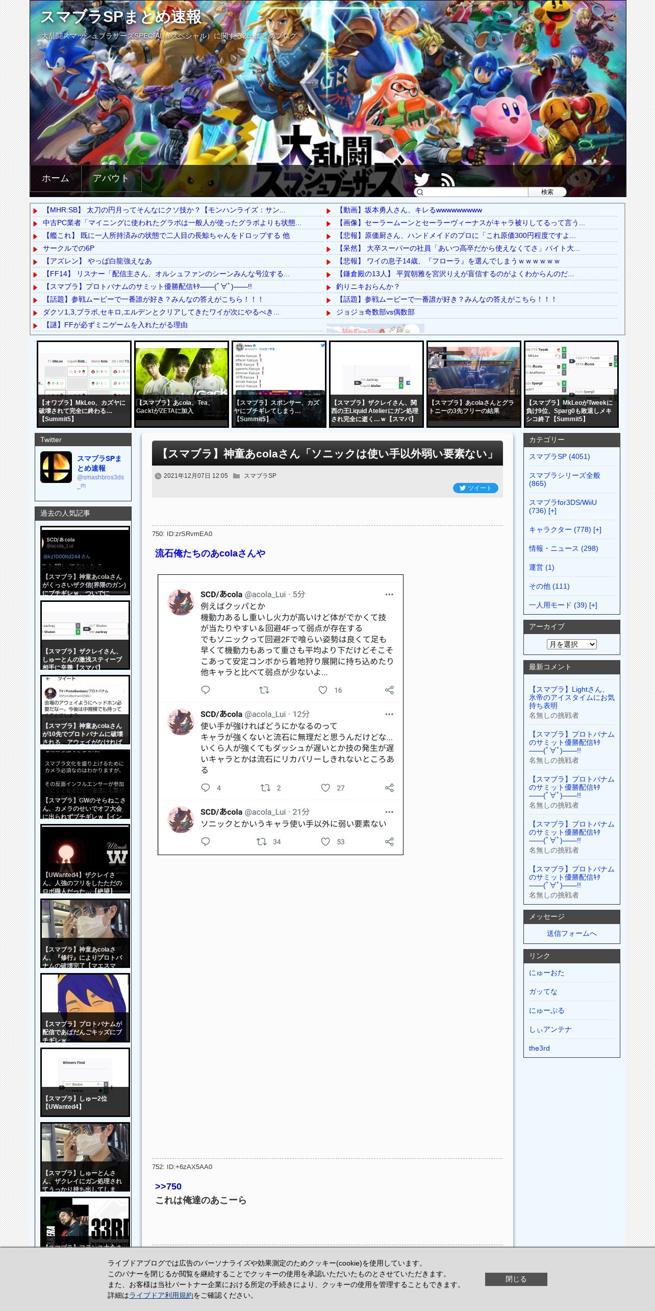Viewport: 655px width, 1311px height.
Task: Open thumbnail MkLeoがTweekに負け9位 article
Action: click(571, 384)
